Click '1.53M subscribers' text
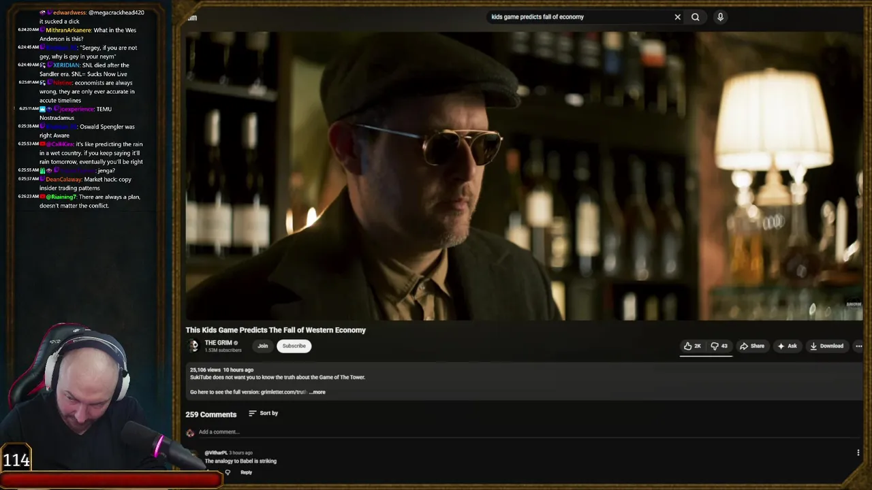Image resolution: width=872 pixels, height=490 pixels. click(223, 350)
